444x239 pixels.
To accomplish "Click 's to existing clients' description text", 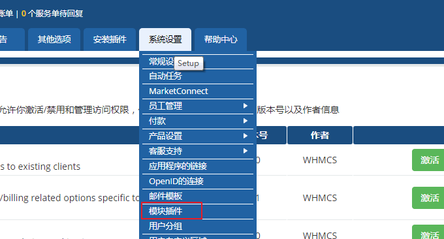I will 40,167.
